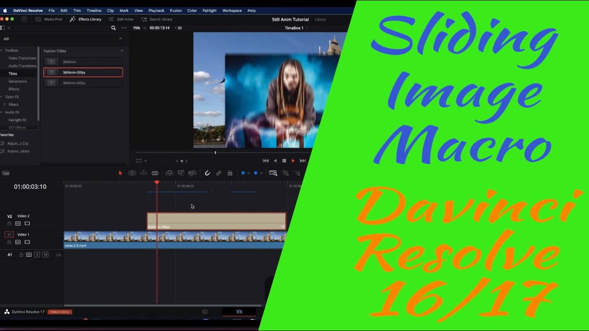Image resolution: width=589 pixels, height=331 pixels.
Task: Select the StillAnim-30fps title preset
Action: (83, 72)
